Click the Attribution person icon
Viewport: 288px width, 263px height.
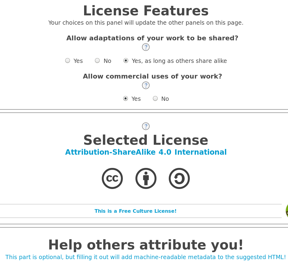click(146, 178)
